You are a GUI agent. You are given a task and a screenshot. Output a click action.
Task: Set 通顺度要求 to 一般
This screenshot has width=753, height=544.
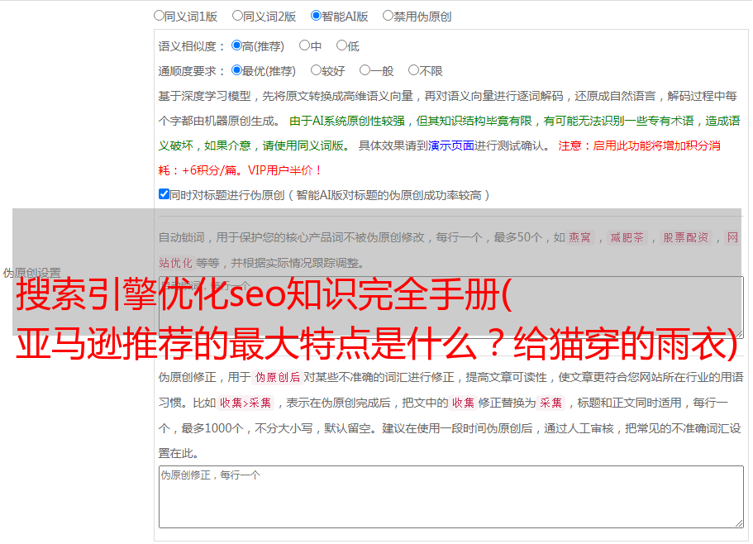tap(365, 70)
